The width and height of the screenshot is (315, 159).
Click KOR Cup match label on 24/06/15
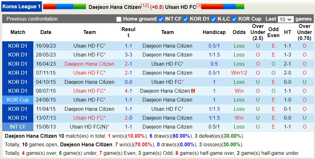pos(18,100)
